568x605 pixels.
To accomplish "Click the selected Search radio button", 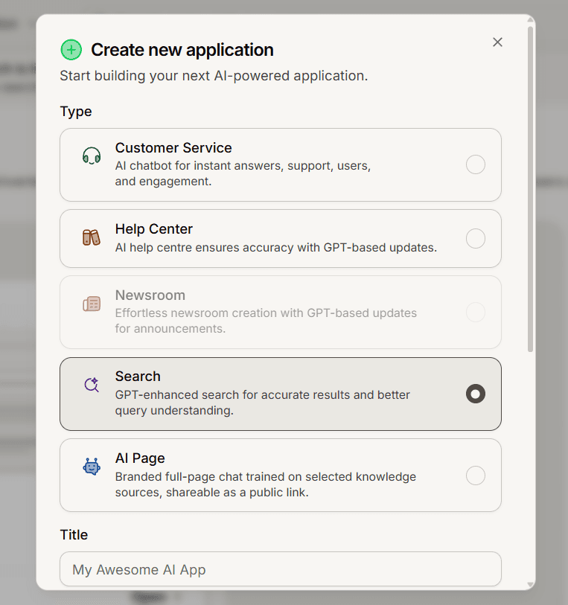I will point(476,394).
